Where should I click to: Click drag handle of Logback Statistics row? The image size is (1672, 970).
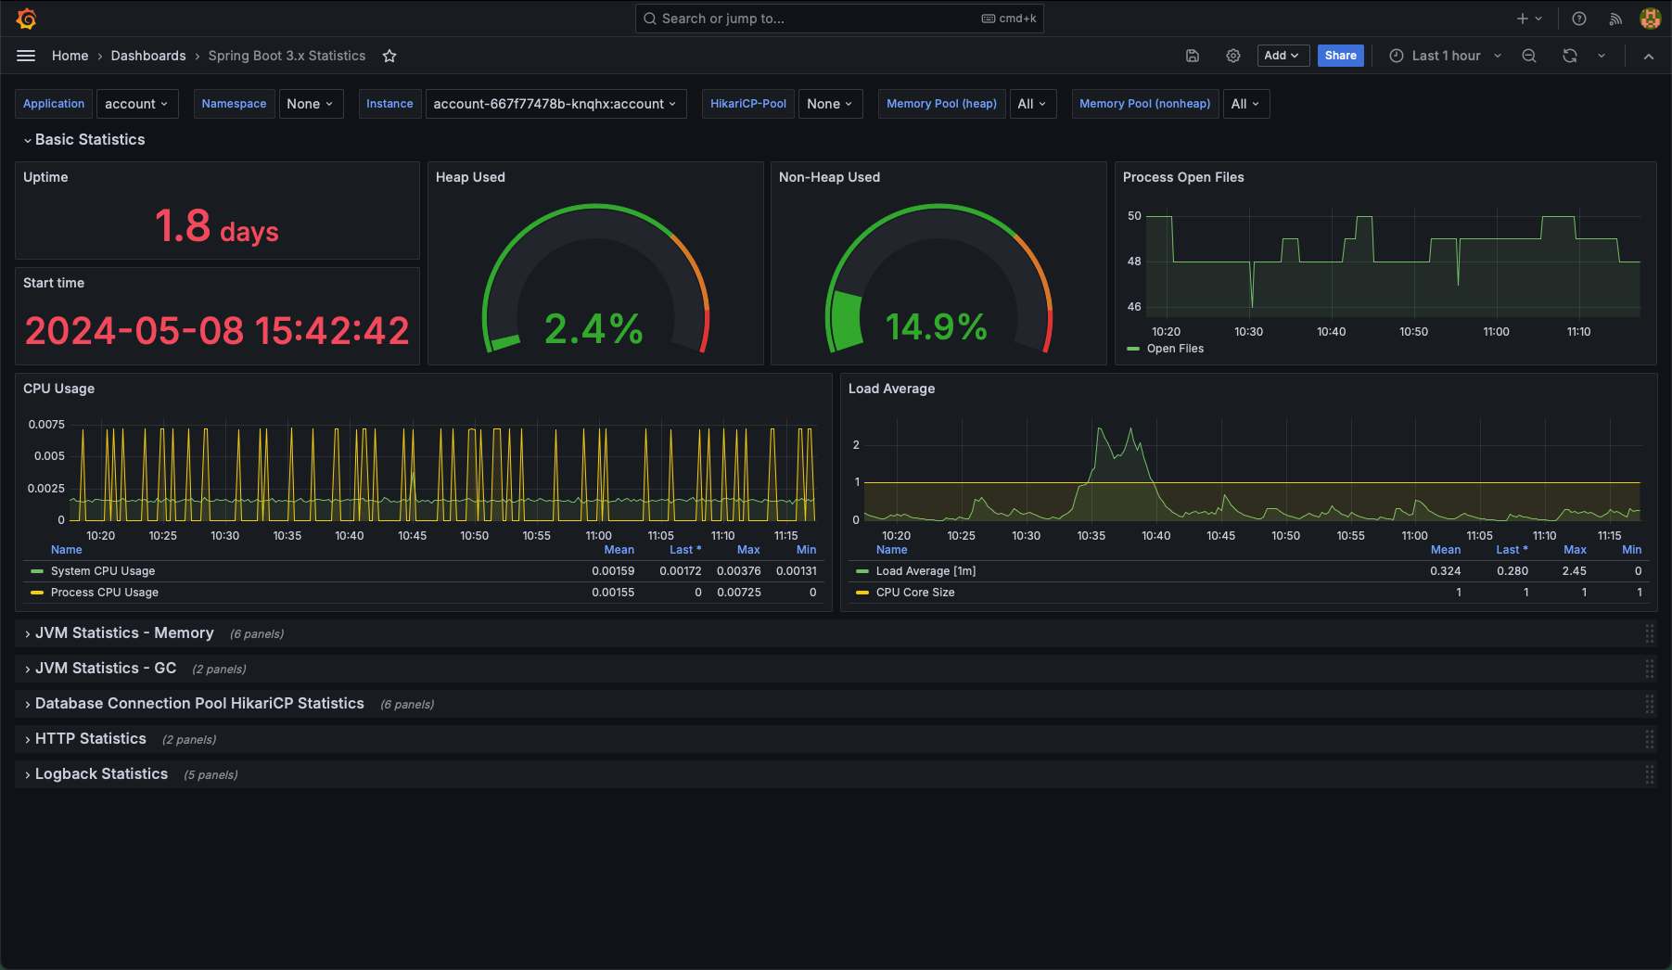(x=1650, y=774)
